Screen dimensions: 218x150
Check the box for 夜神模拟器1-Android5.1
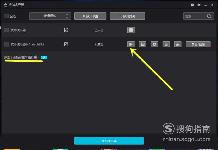pyautogui.click(x=6, y=44)
